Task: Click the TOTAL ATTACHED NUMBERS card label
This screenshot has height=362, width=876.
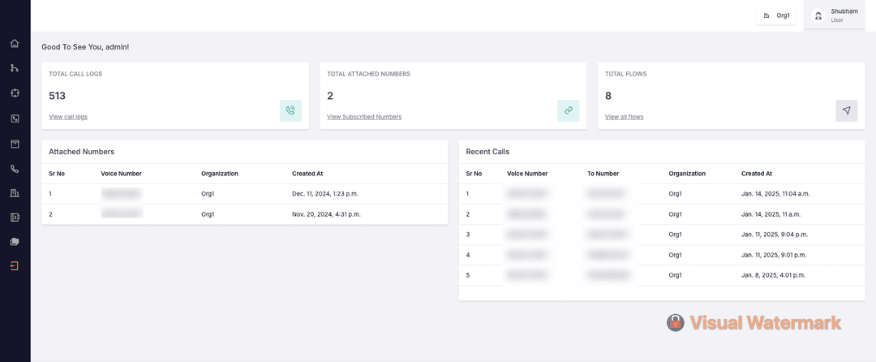Action: point(369,74)
